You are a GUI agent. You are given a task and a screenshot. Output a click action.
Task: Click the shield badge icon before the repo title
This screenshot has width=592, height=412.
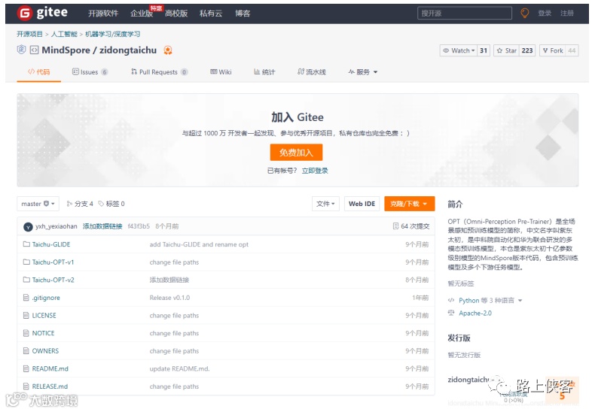click(22, 50)
